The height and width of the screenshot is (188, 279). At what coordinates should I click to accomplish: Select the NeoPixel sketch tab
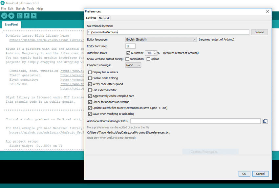tap(11, 25)
